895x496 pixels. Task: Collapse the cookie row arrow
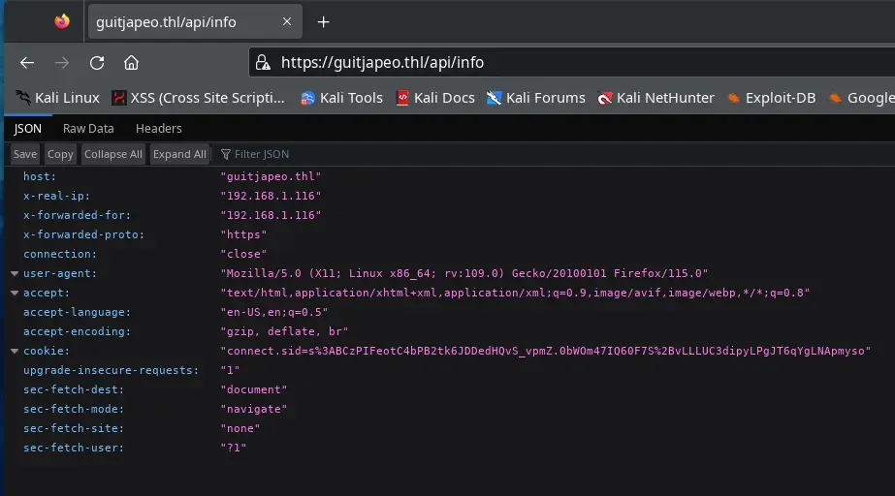click(15, 352)
